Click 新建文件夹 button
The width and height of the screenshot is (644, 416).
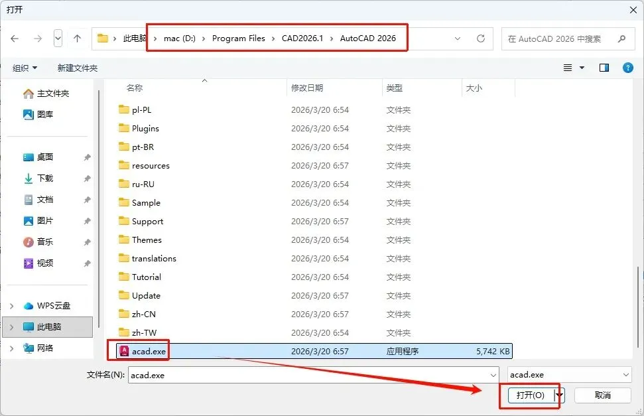click(x=77, y=68)
